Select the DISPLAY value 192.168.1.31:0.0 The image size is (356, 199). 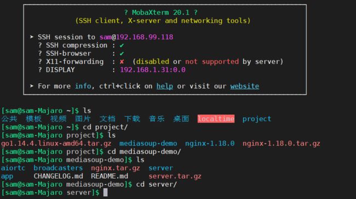coord(153,70)
